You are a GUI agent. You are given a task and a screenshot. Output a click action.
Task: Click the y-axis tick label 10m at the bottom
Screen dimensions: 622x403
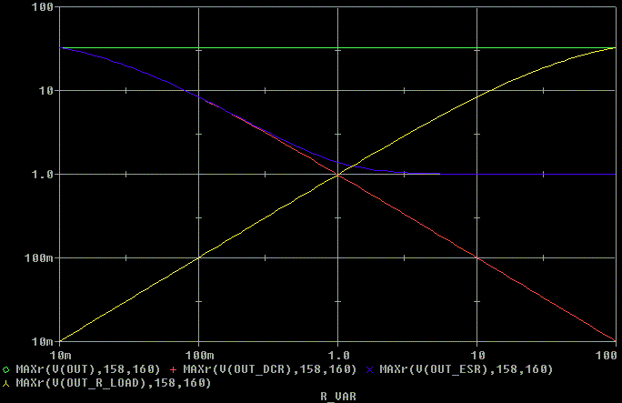(x=44, y=342)
